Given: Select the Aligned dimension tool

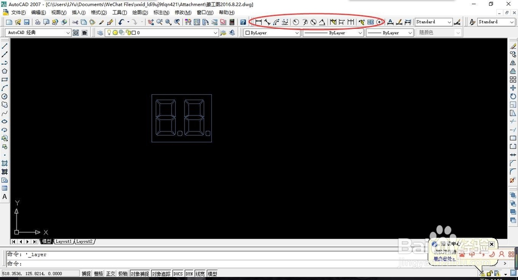Looking at the screenshot, I should click(x=267, y=22).
